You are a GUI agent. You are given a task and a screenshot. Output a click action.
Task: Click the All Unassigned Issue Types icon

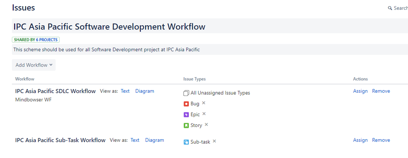click(x=186, y=93)
